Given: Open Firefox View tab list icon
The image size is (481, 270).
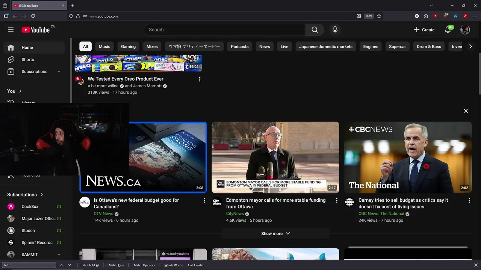Looking at the screenshot, I should click(x=5, y=6).
